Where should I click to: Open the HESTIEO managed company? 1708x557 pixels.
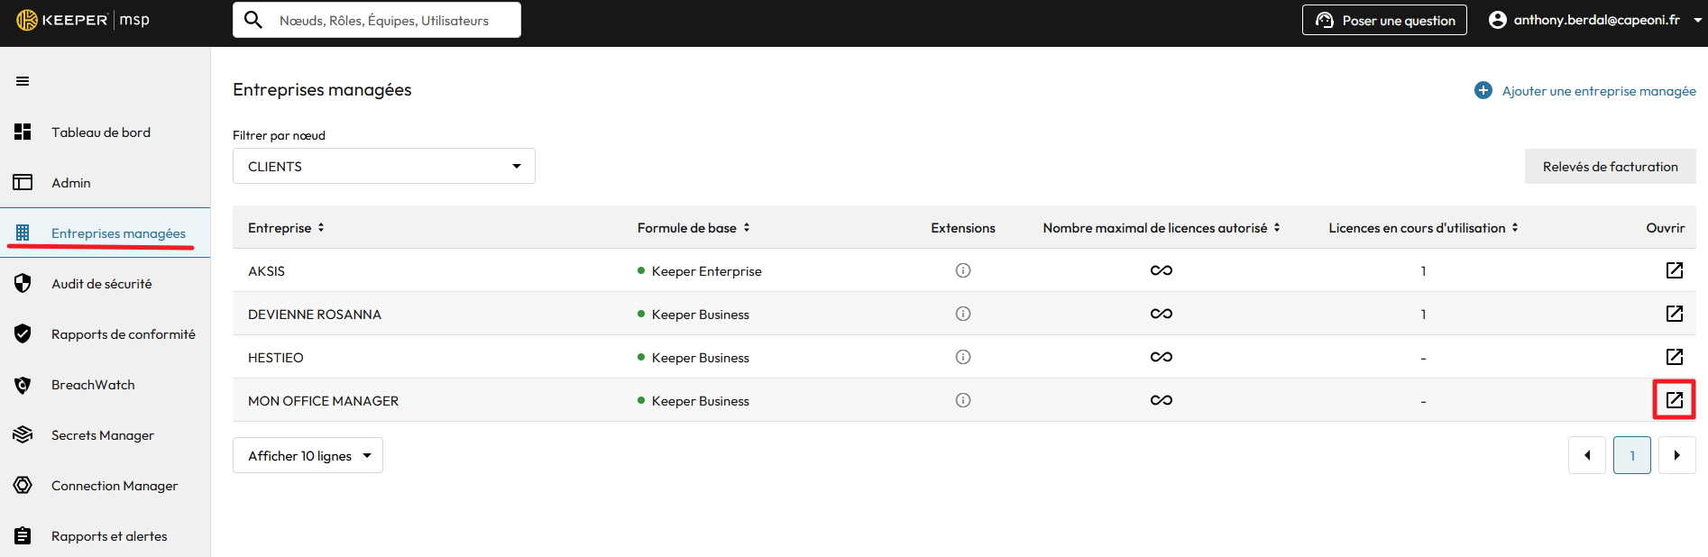[x=1675, y=357]
